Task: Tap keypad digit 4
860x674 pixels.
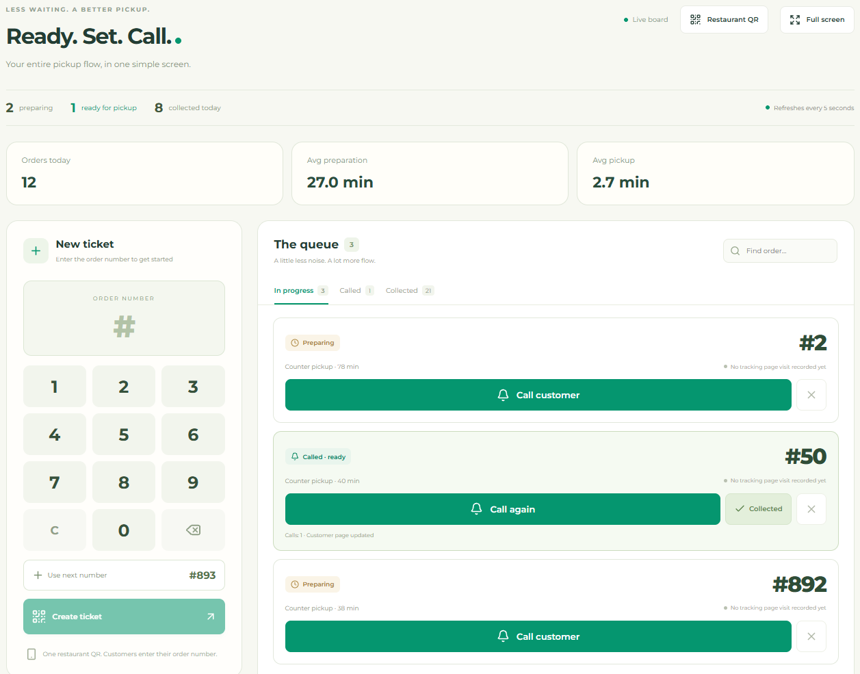Action: (x=55, y=435)
